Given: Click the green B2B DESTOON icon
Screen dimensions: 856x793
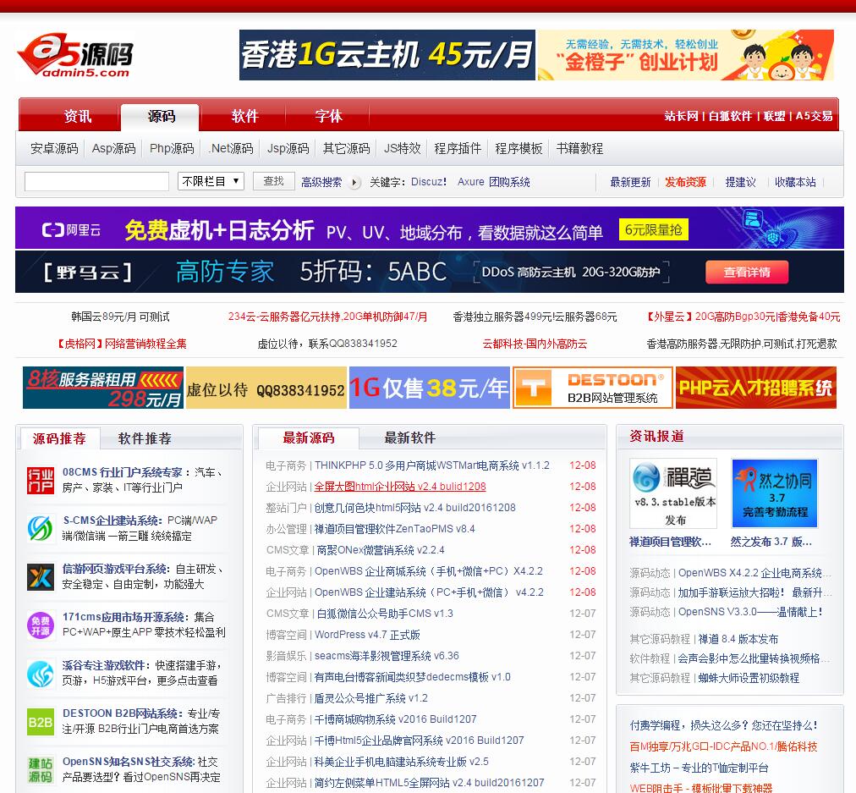Looking at the screenshot, I should tap(41, 722).
